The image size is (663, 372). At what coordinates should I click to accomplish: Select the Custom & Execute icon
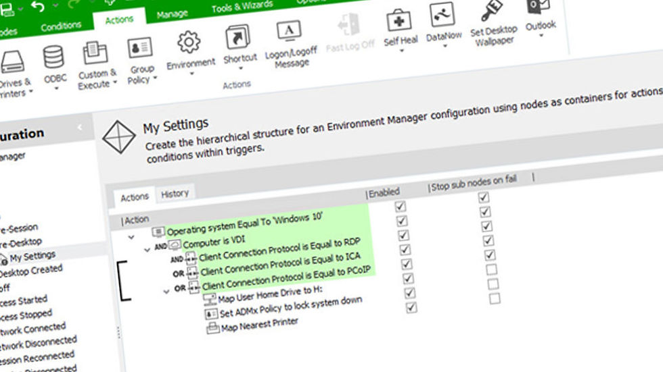click(x=95, y=53)
